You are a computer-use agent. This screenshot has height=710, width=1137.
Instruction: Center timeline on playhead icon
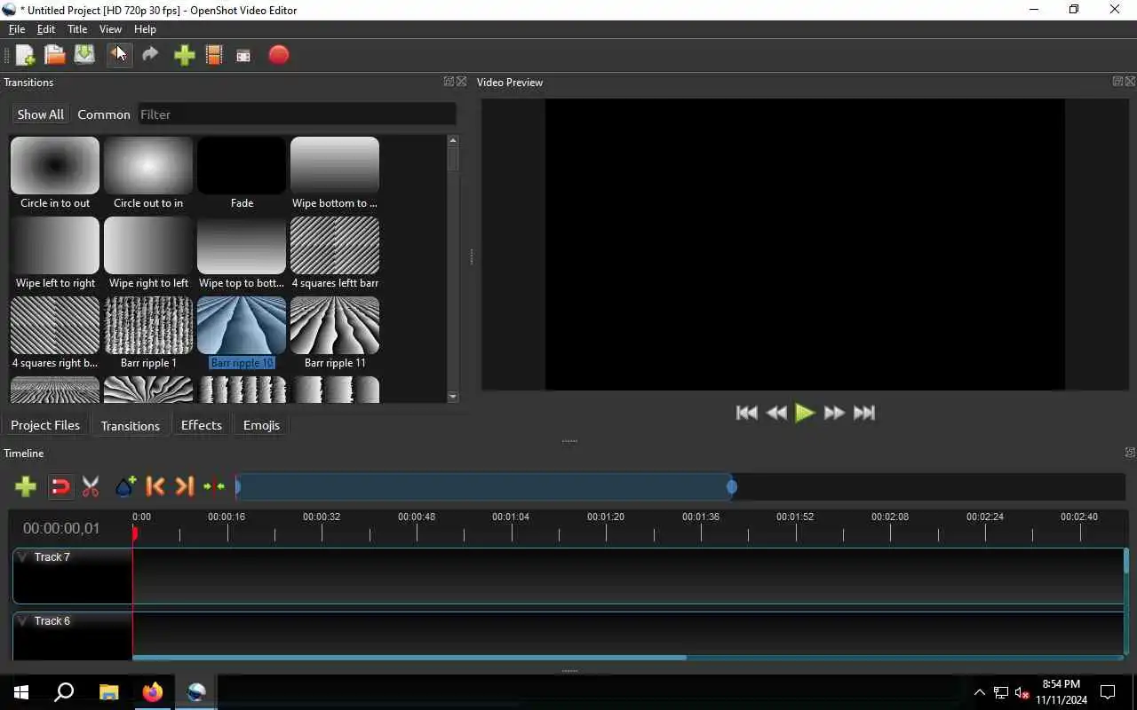(x=214, y=486)
